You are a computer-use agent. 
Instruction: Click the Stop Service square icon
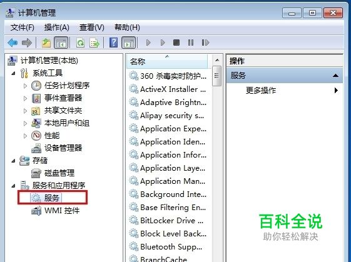pyautogui.click(x=176, y=43)
